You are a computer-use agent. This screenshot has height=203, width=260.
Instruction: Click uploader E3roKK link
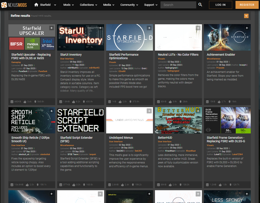(122, 71)
